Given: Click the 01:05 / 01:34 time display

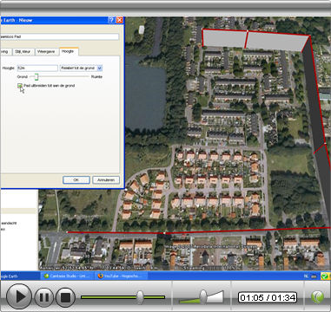Looking at the screenshot, I should pos(268,297).
